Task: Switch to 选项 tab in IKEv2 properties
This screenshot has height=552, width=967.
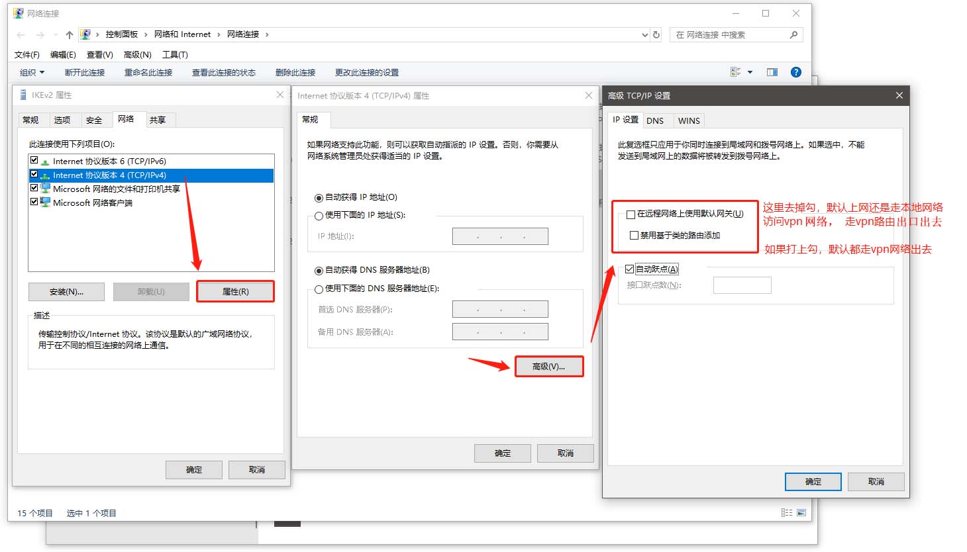Action: point(62,120)
